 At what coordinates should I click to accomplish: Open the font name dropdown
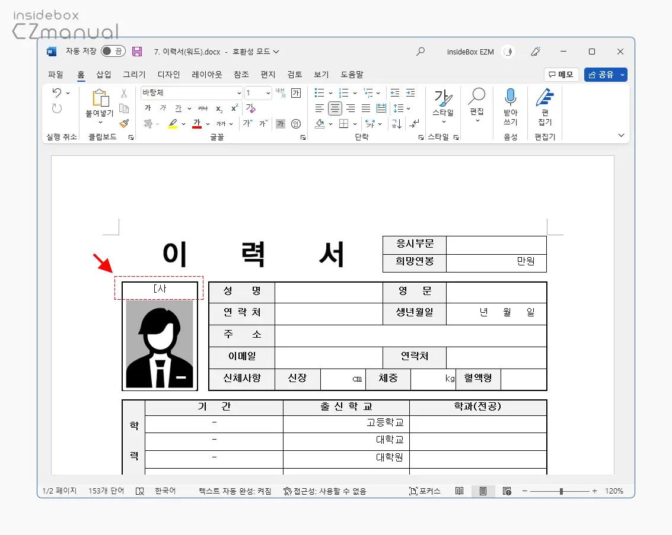pos(239,93)
